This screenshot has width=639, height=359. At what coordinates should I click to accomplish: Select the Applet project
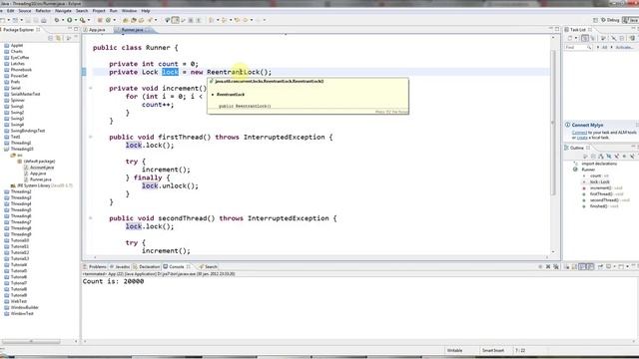(x=13, y=45)
